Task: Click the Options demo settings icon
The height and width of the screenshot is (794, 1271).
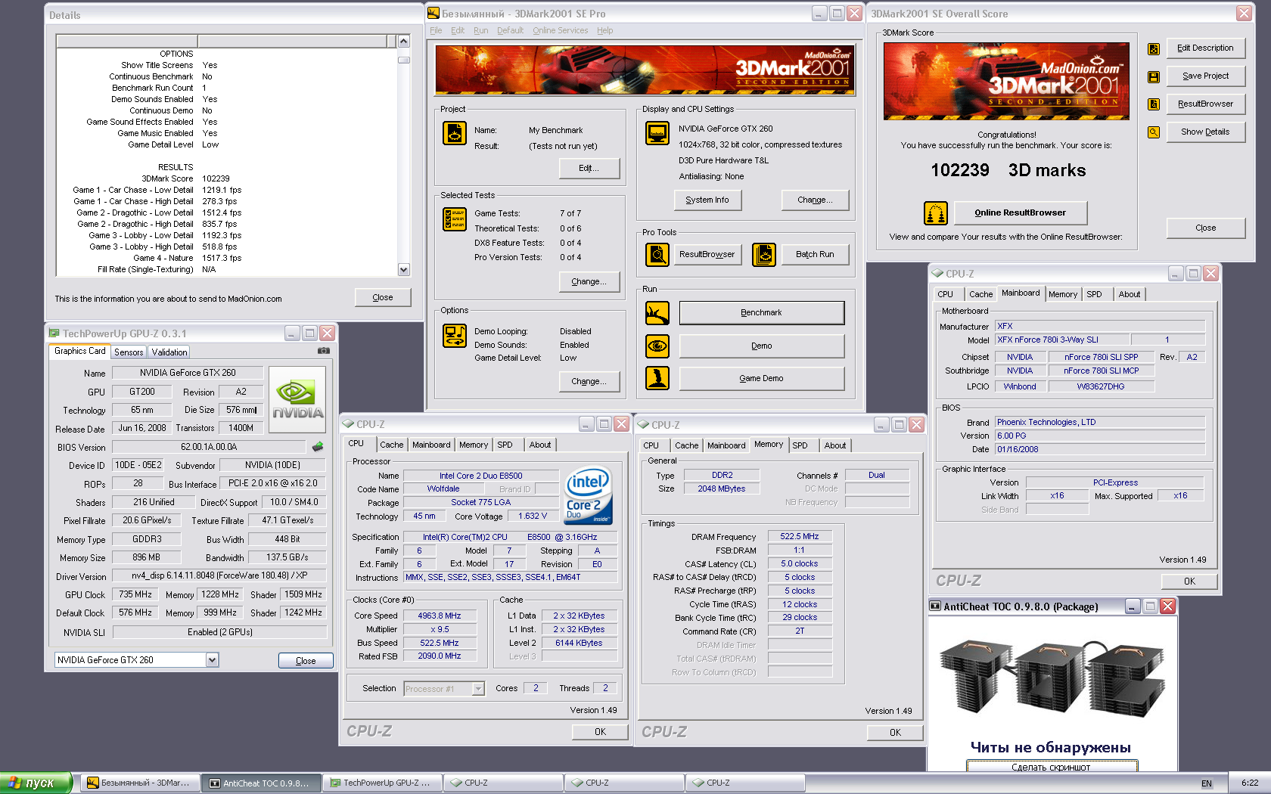Action: click(x=455, y=336)
